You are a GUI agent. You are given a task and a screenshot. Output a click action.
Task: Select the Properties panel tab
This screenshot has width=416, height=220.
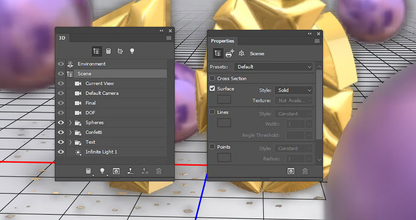pos(222,41)
